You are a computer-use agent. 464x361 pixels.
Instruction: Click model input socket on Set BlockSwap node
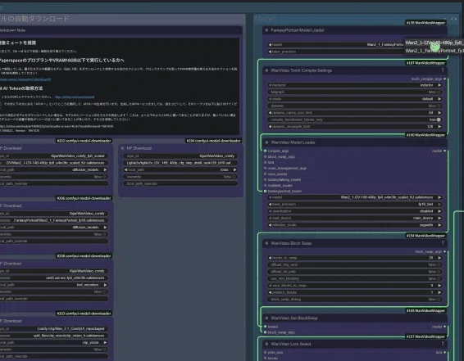[265, 327]
